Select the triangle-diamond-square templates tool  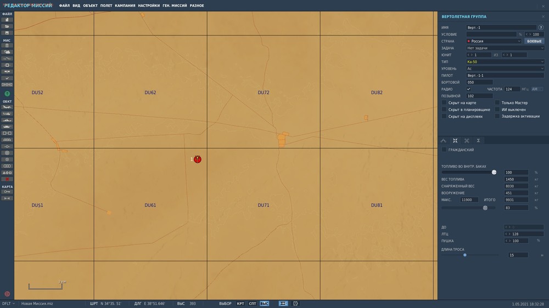coord(7,173)
